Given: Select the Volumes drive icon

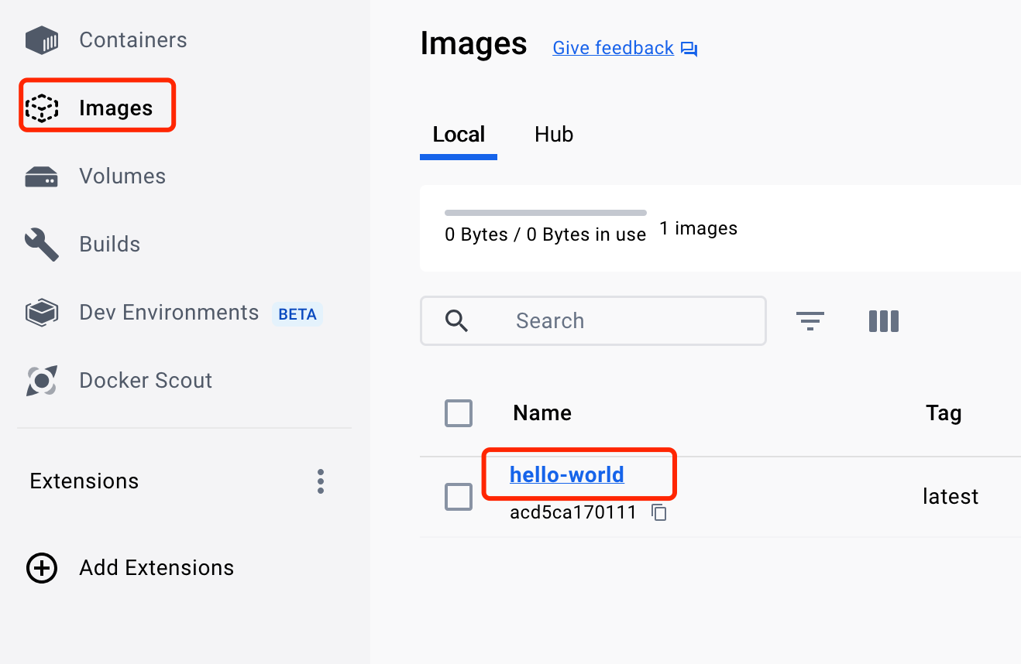Looking at the screenshot, I should click(42, 176).
